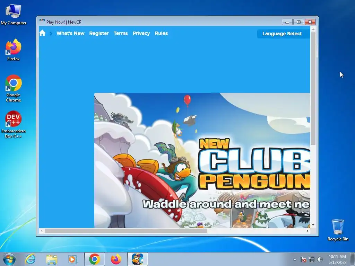The image size is (355, 266).
Task: Maximize the NewCP window
Action: [298, 22]
